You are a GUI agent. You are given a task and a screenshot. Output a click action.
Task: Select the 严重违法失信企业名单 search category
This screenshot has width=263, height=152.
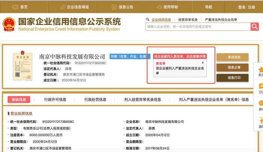pyautogui.click(x=221, y=20)
